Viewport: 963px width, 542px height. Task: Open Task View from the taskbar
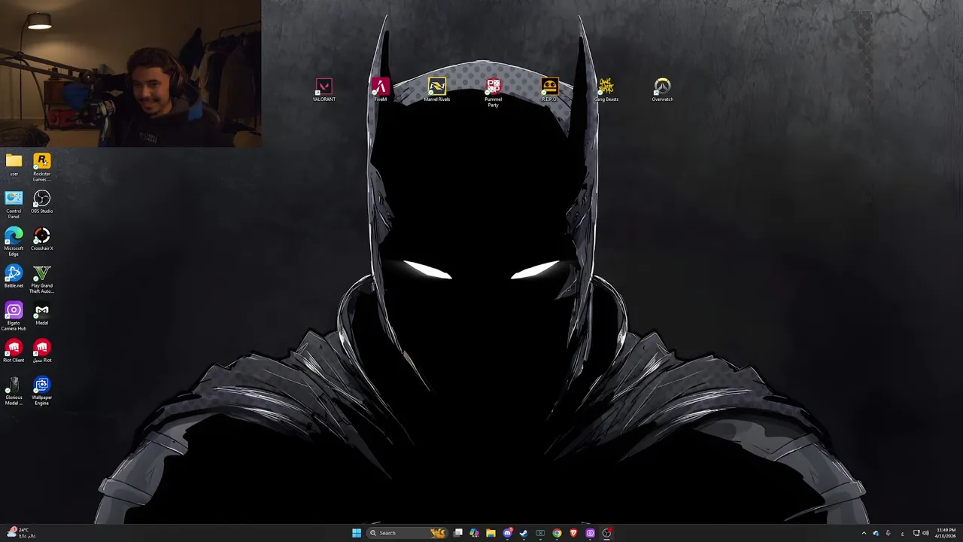pos(457,533)
